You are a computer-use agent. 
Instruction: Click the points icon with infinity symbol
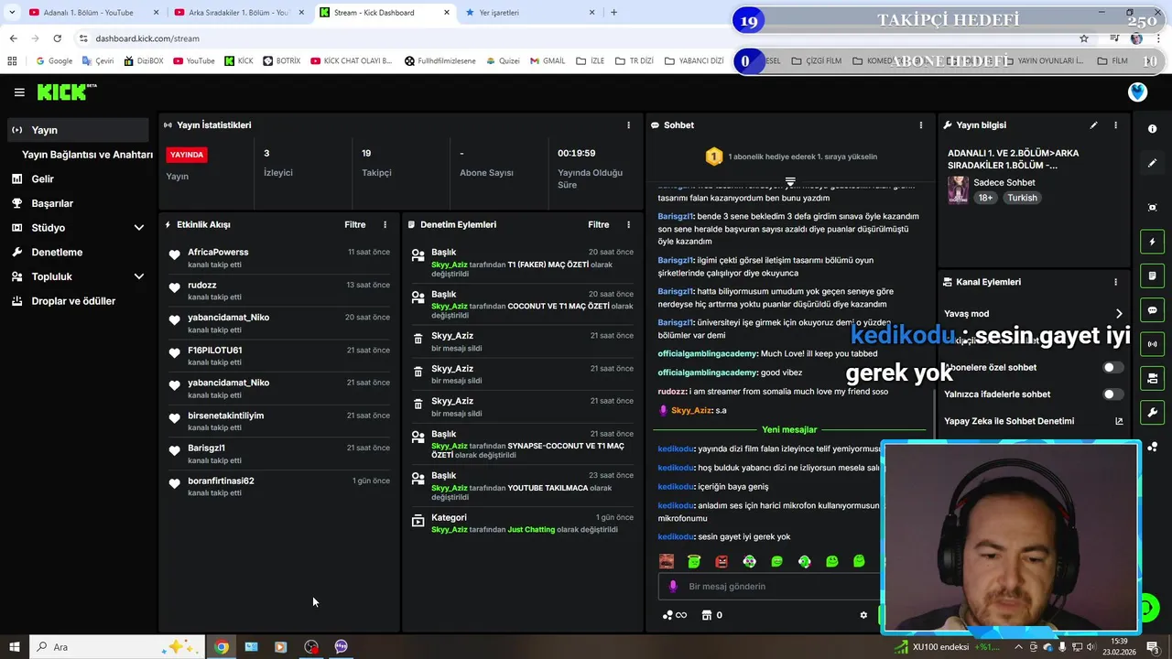[674, 615]
